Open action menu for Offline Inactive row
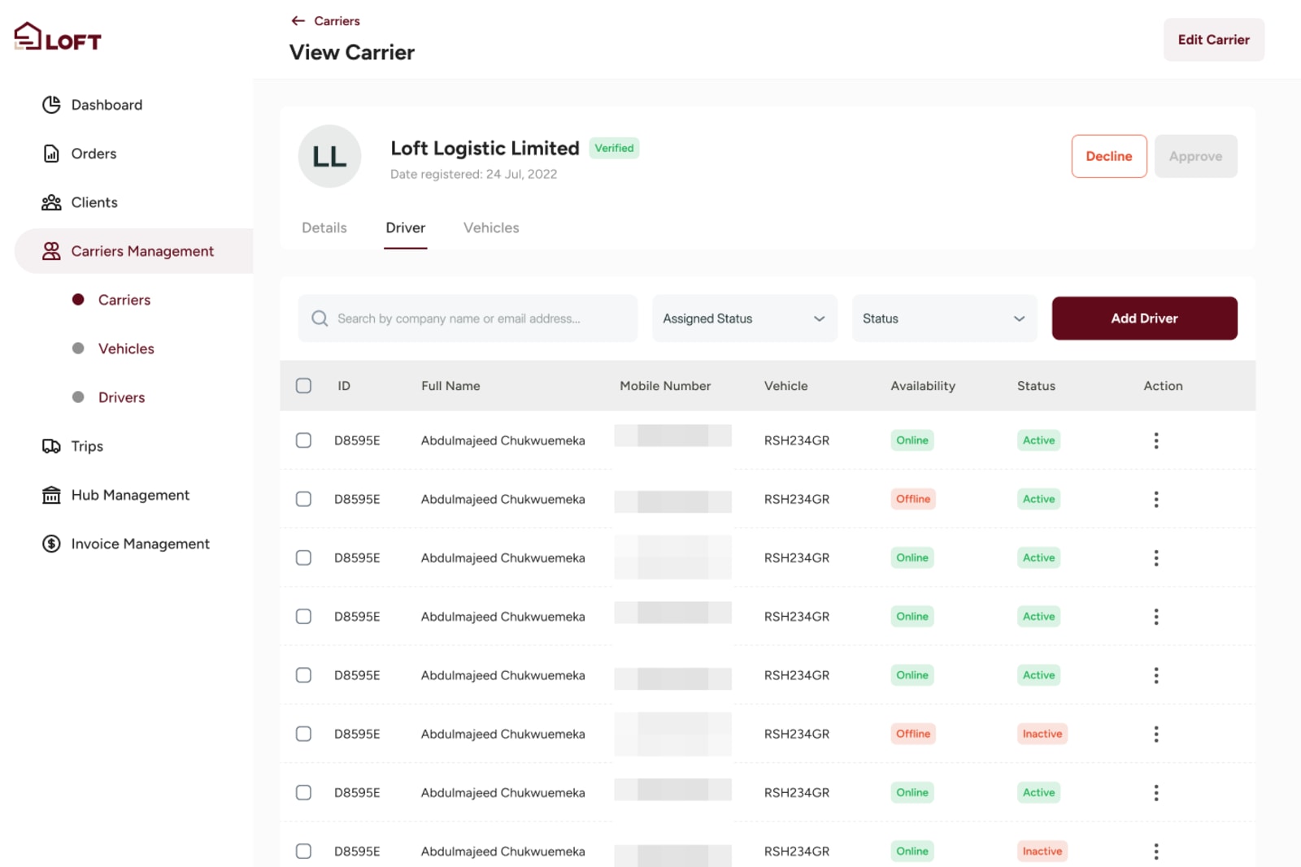 [1155, 734]
